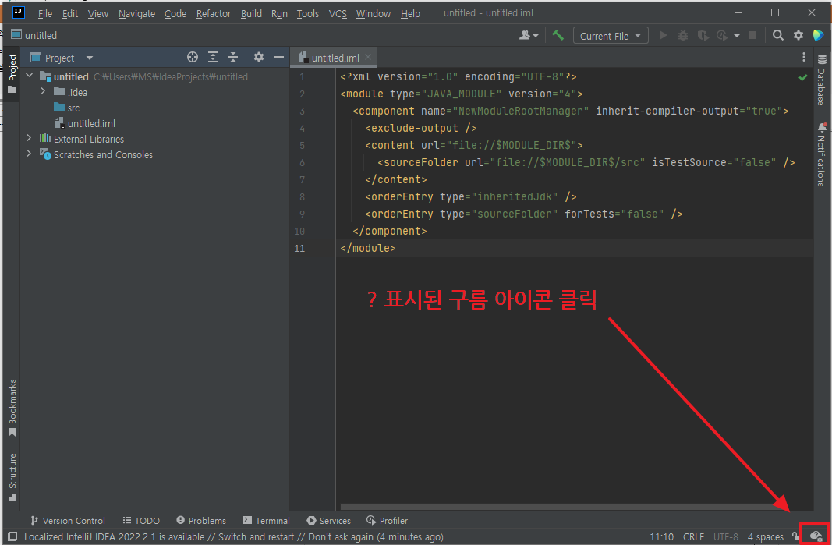832x545 pixels.
Task: Click Run with Coverage icon
Action: coord(703,36)
